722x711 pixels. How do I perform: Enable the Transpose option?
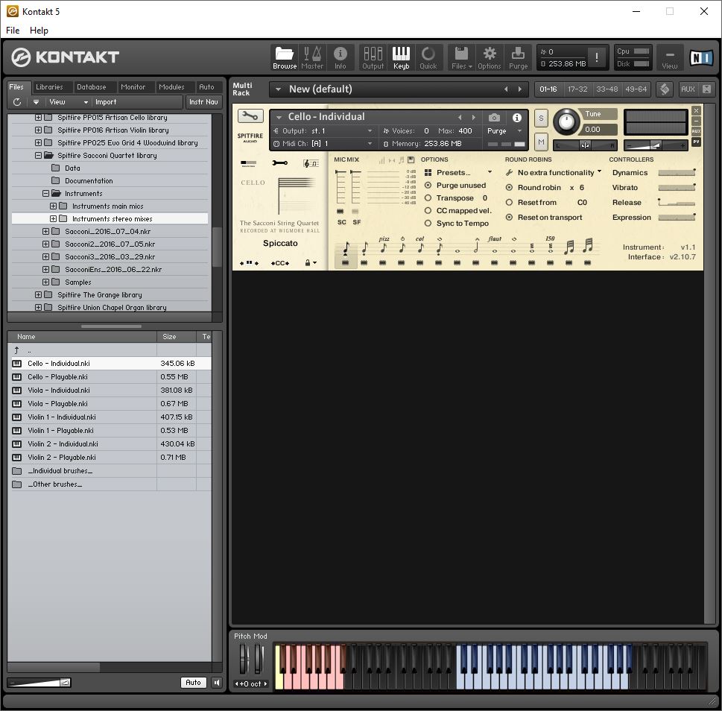tap(428, 198)
